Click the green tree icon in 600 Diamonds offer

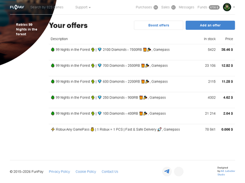(x=52, y=81)
